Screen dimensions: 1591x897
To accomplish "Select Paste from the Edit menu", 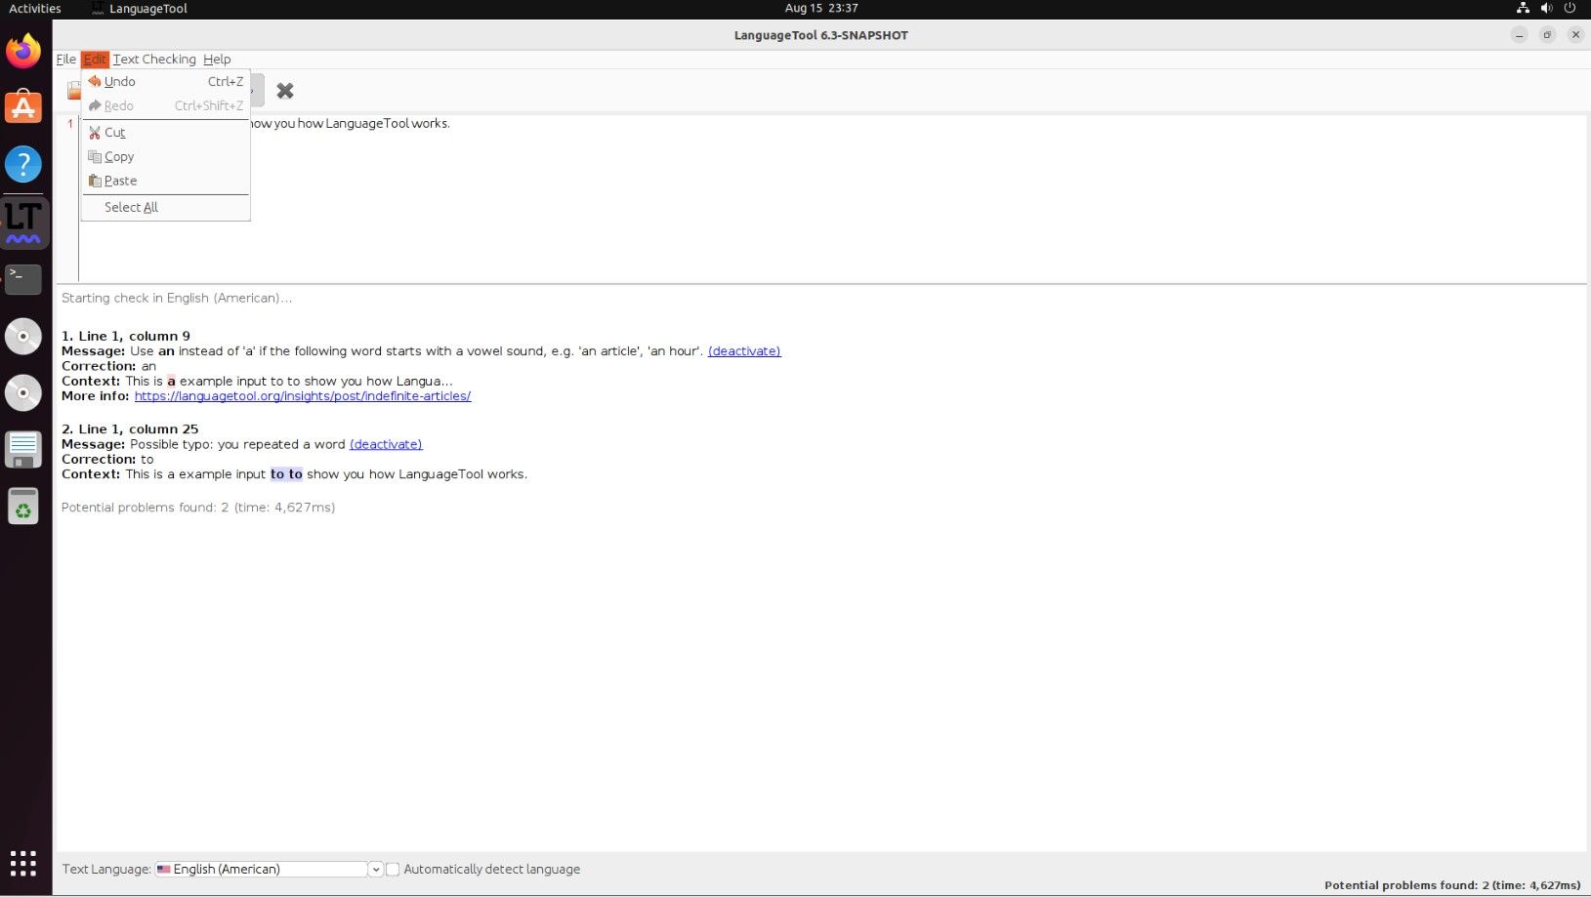I will [x=119, y=181].
